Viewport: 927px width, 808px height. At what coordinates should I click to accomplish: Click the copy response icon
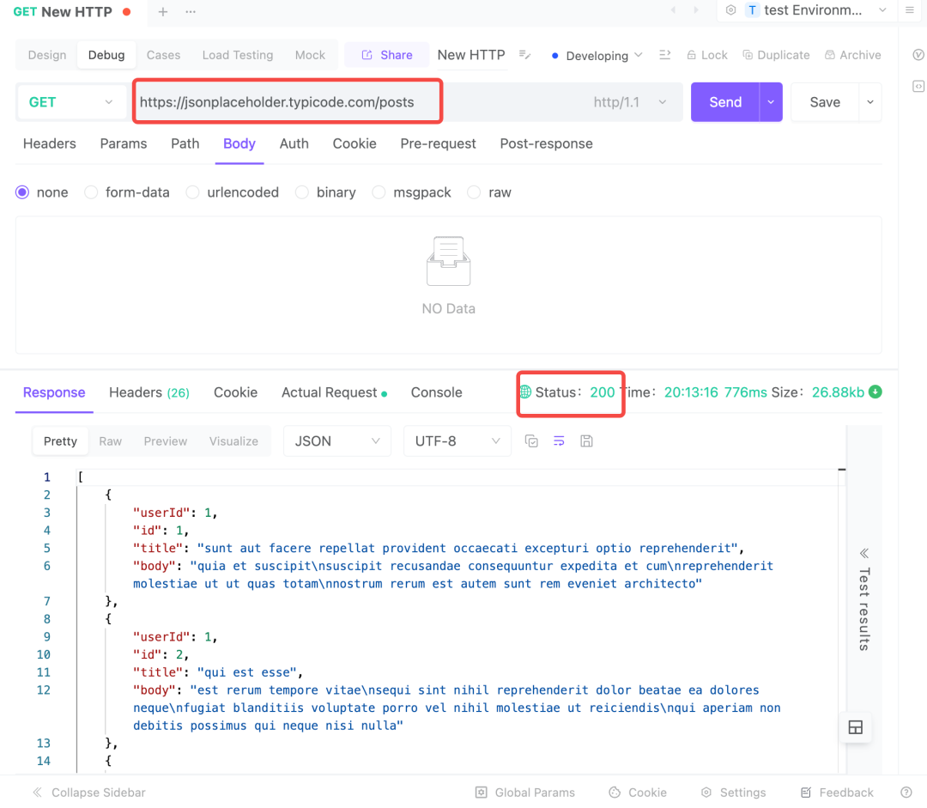tap(531, 441)
